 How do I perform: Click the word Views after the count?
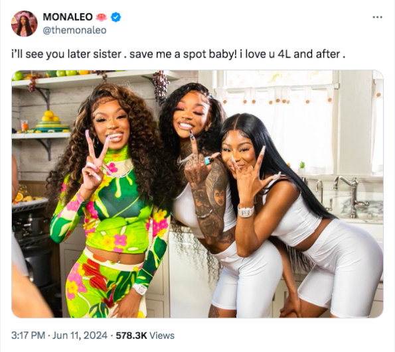(x=162, y=335)
